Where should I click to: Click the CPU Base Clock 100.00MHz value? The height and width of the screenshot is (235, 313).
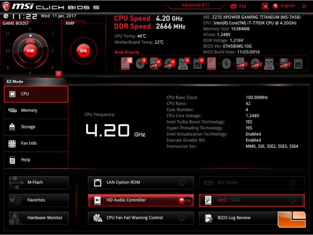click(x=257, y=97)
